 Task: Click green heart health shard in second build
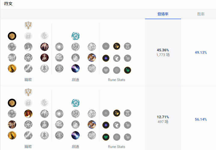point(106,137)
